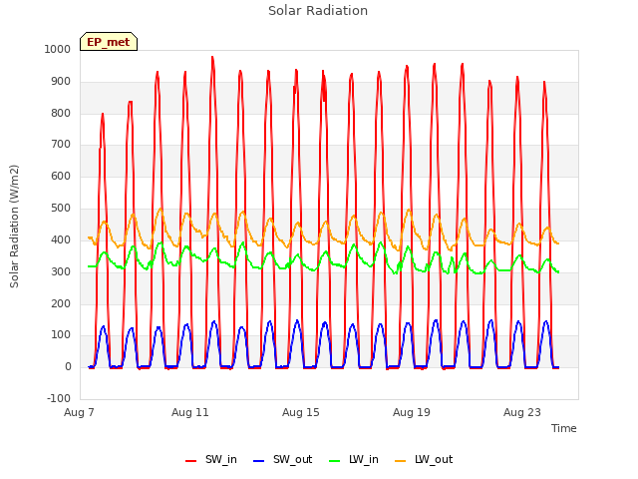
Task: Toggle the SW_in legend entry
Action: point(210,460)
